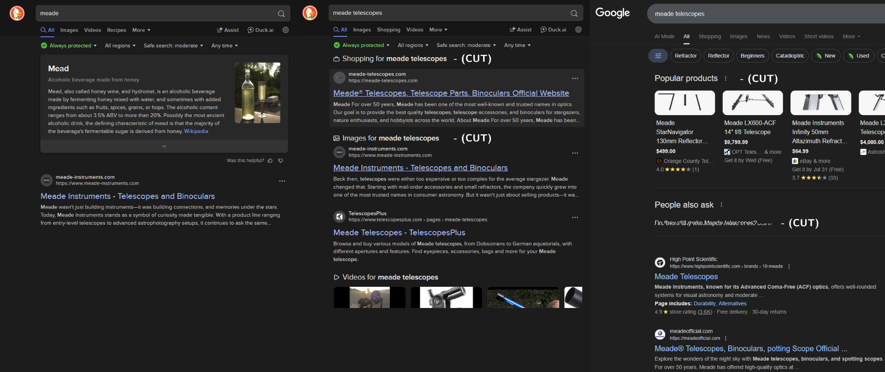Click Assist in the 'meade telescopes' DuckDuckGo panel
The height and width of the screenshot is (372, 885).
(520, 29)
